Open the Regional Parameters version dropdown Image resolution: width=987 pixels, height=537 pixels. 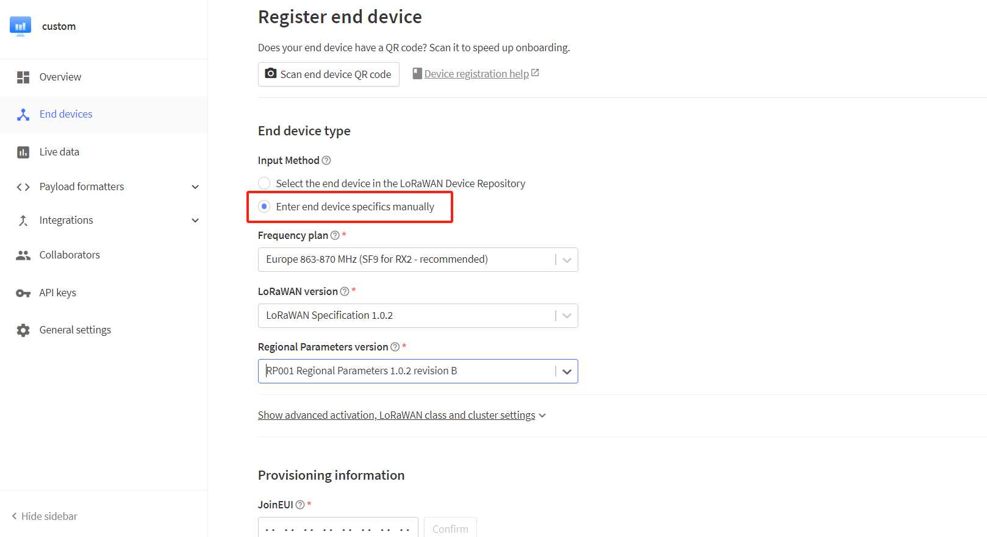point(418,371)
